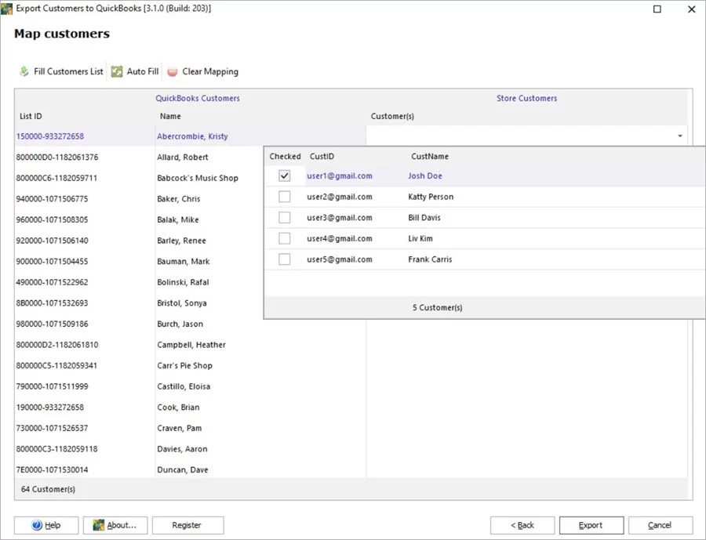This screenshot has width=706, height=540.
Task: Open the Josh Doe customer link
Action: 424,176
